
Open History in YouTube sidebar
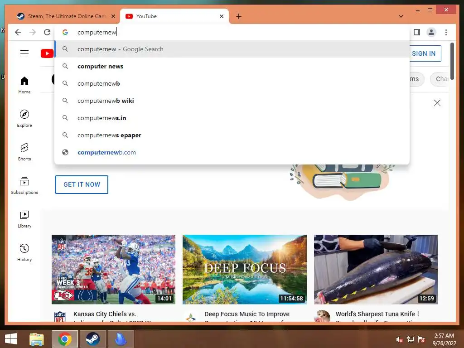[x=24, y=253]
